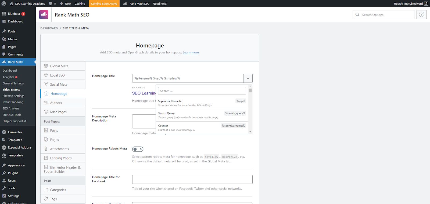Viewport: 430px width, 204px height.
Task: Click the Local SEO map pin icon
Action: 46,75
